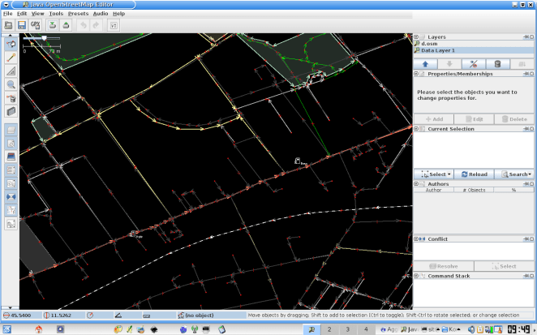
Task: Select the Draw nodes tool
Action: tap(11, 58)
